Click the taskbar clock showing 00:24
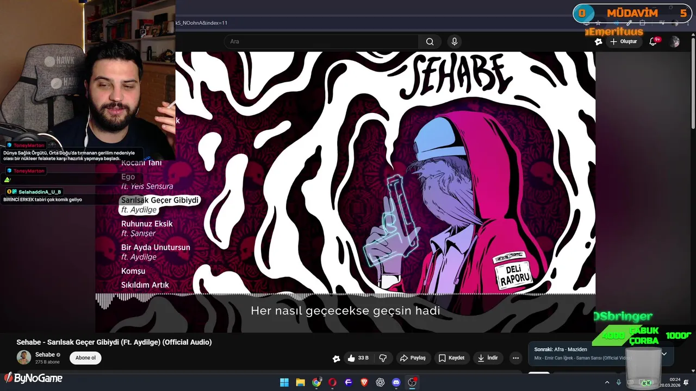The image size is (696, 391). (x=670, y=382)
